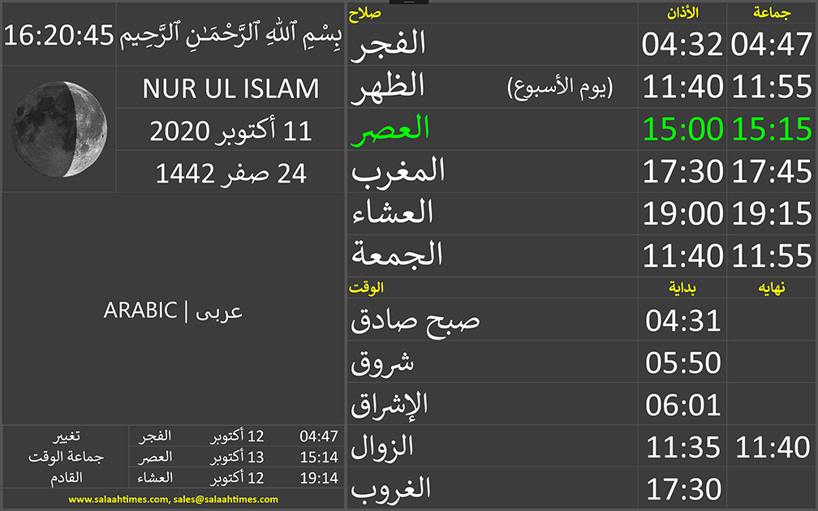Click the العشاء jamaat time 19:15
This screenshot has height=511, width=818.
[x=771, y=213]
